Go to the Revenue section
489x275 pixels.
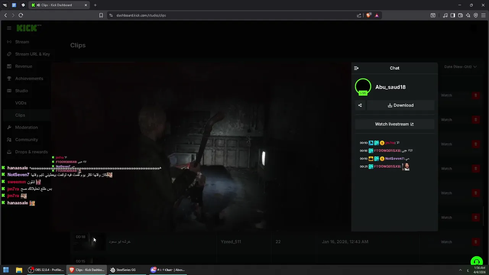pyautogui.click(x=24, y=66)
